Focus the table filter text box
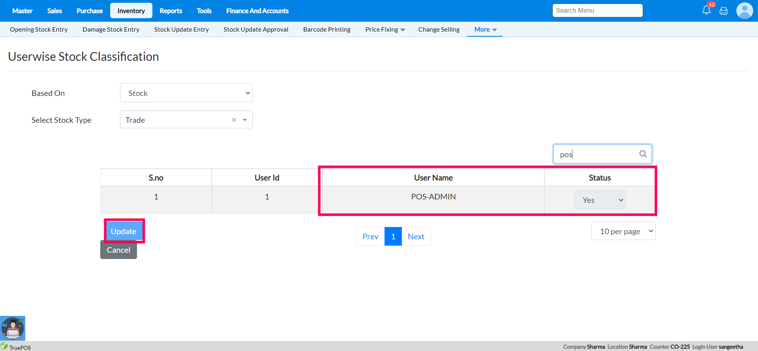This screenshot has height=351, width=758. [596, 154]
